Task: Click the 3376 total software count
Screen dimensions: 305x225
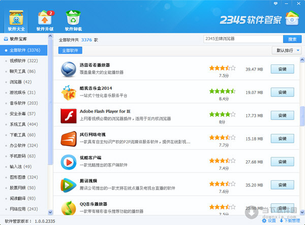Action: [86, 40]
